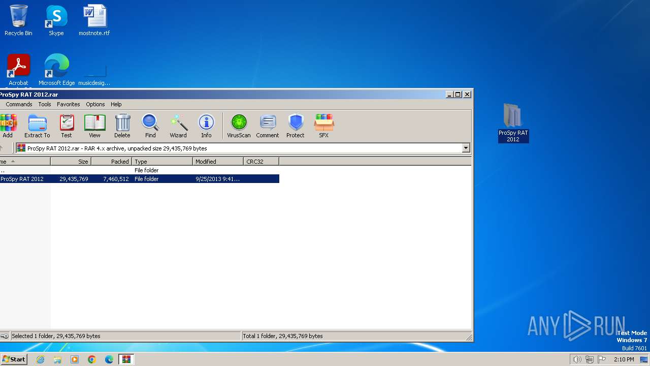Open the Acrobat Reader desktop shortcut
This screenshot has height=366, width=650.
18,70
